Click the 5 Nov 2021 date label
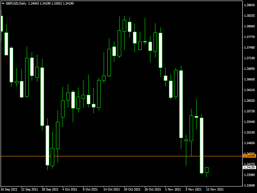The image size is (257, 193). tap(193, 189)
